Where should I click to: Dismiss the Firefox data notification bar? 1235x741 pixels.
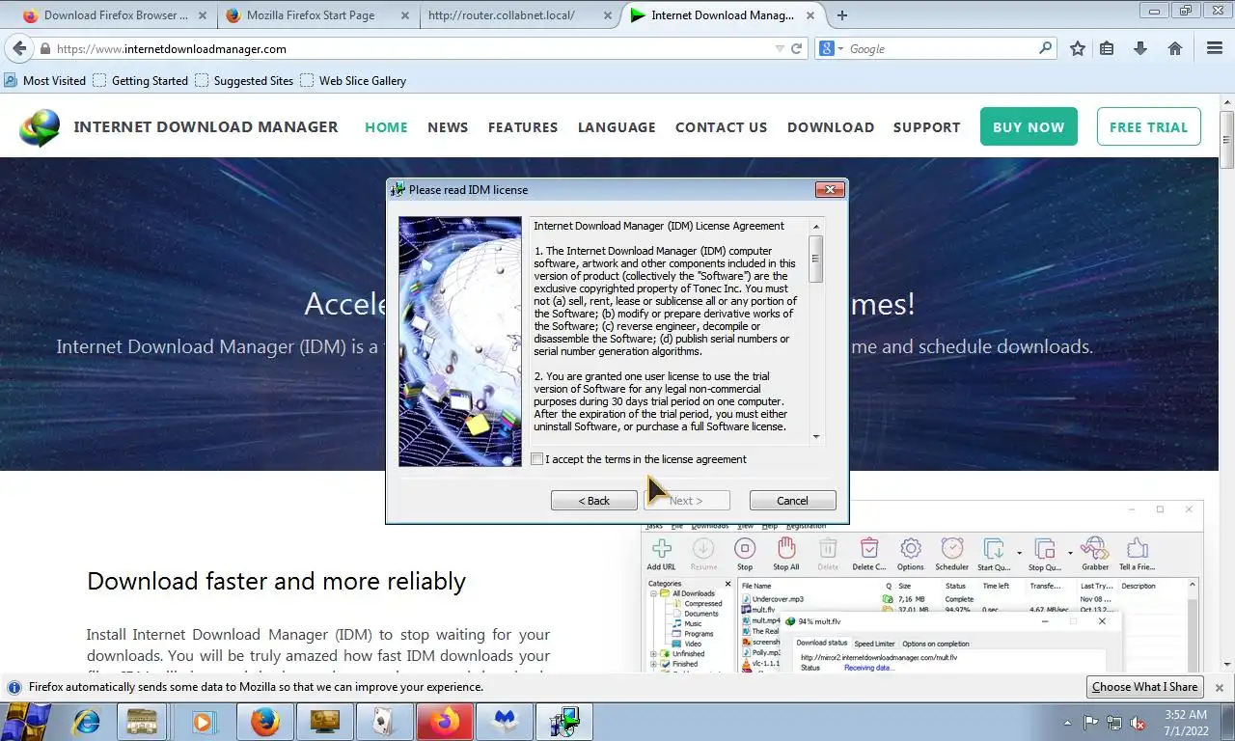pyautogui.click(x=1220, y=688)
